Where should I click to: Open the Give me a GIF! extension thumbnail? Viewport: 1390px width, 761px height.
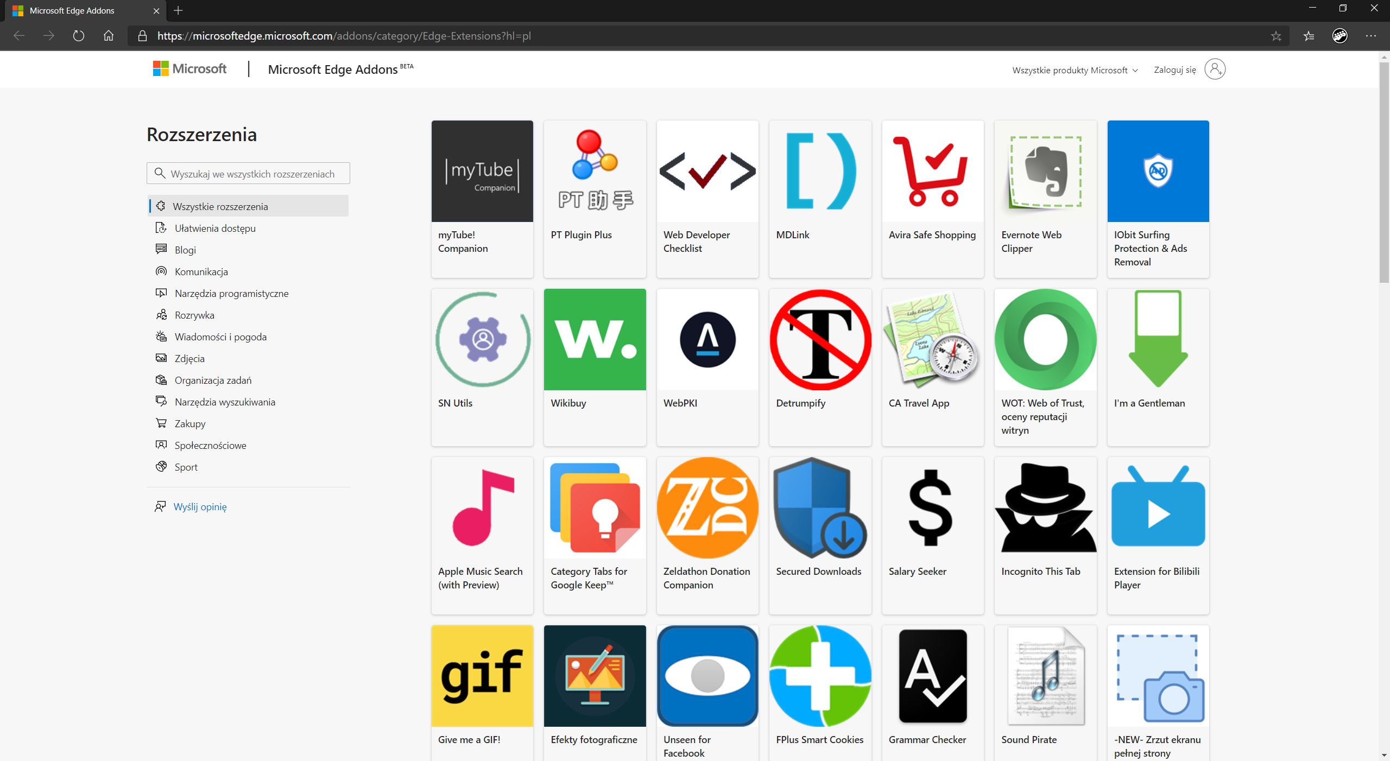[482, 676]
